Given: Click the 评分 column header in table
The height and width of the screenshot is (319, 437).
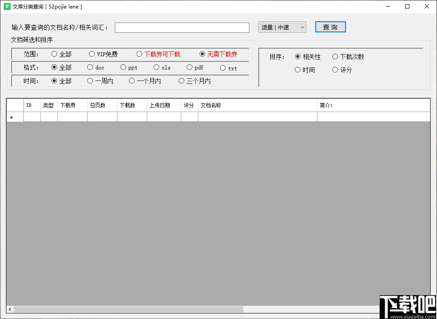Looking at the screenshot, I should (x=189, y=105).
